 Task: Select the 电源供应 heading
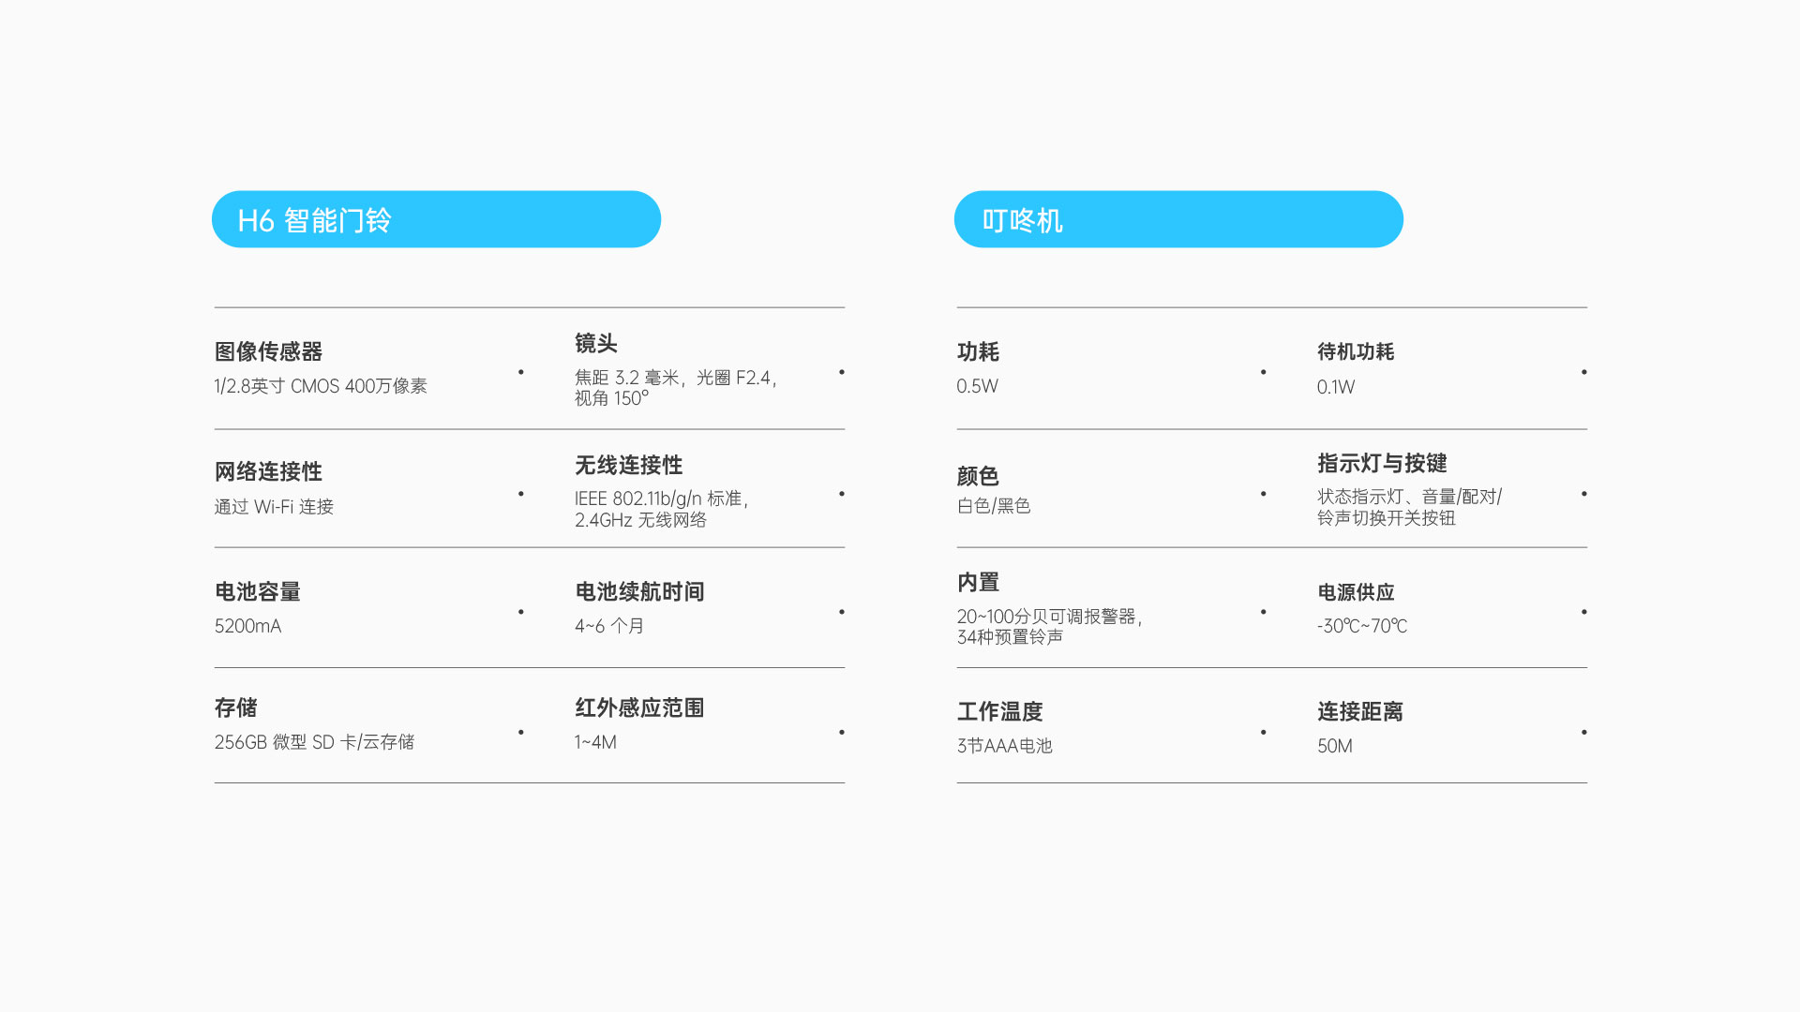coord(1356,592)
